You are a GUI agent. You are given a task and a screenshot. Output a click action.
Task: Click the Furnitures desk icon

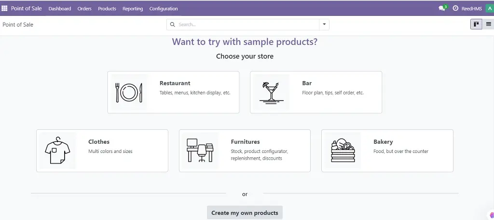(x=200, y=151)
